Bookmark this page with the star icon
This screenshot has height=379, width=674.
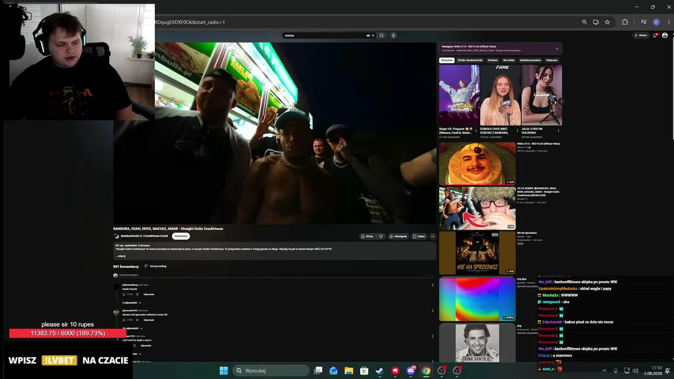point(607,22)
